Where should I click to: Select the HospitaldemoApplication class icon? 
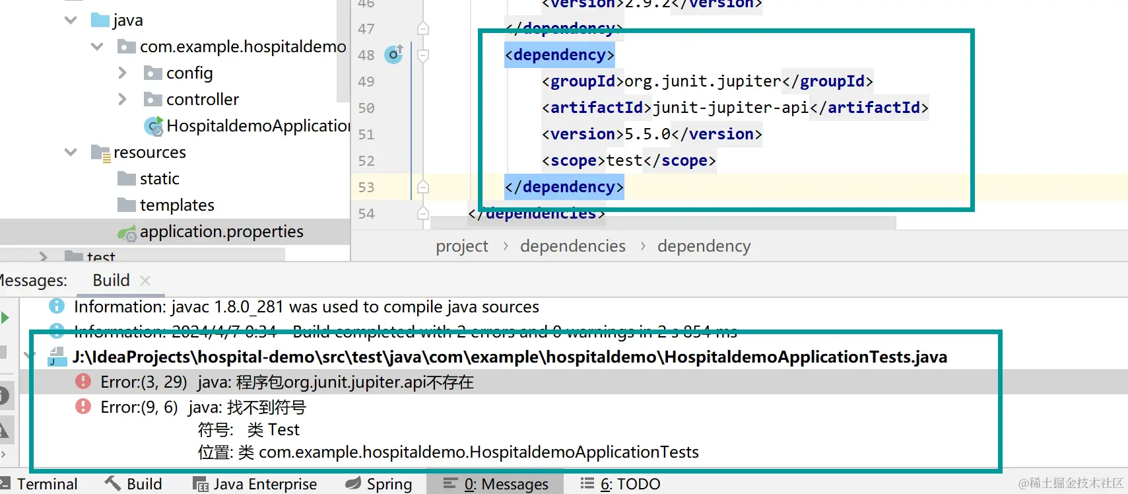pyautogui.click(x=154, y=125)
